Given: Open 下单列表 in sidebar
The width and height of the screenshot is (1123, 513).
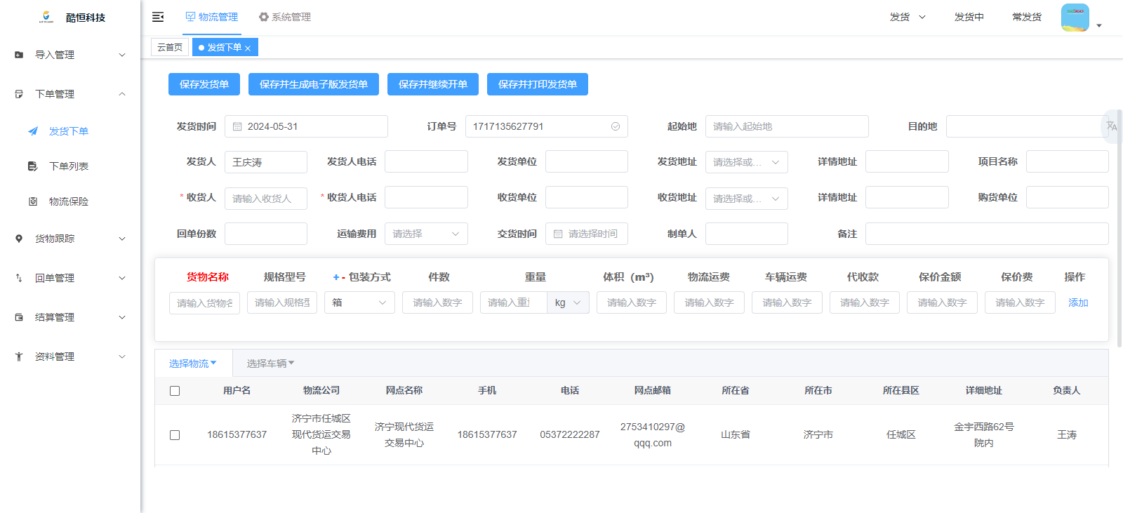Looking at the screenshot, I should pos(69,166).
